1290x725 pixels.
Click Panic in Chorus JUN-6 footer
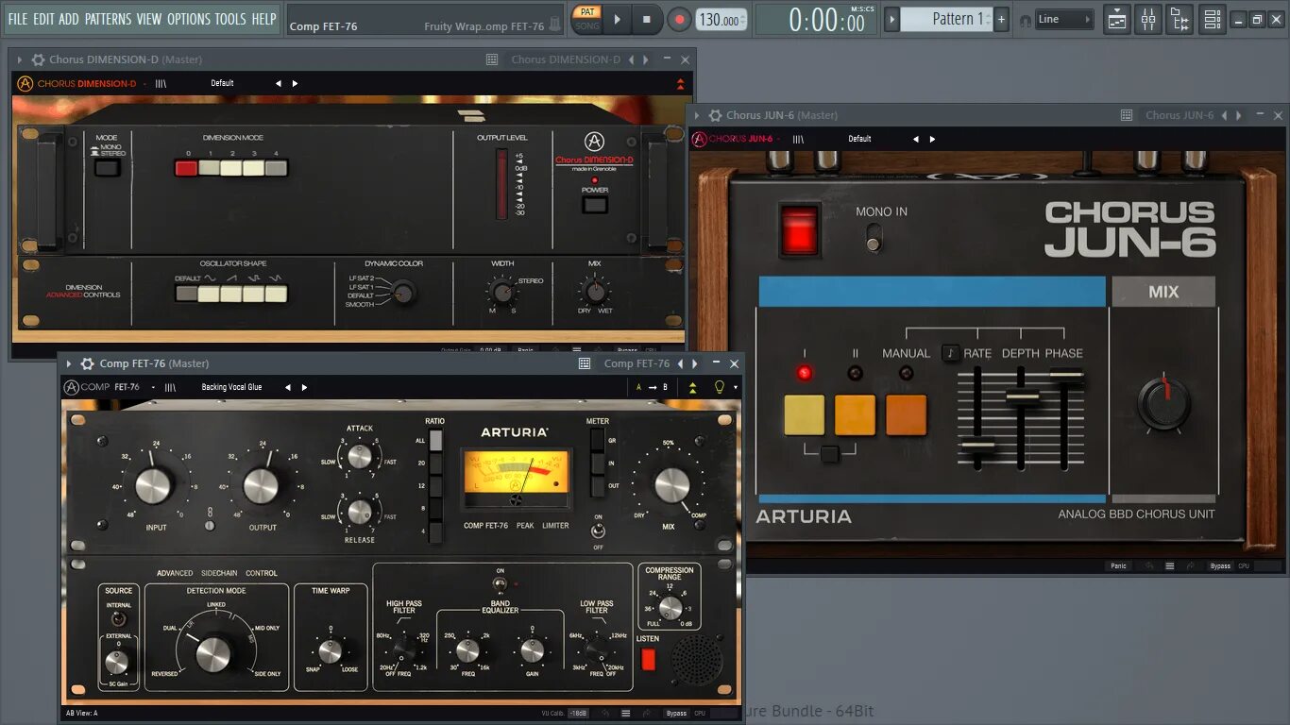tap(1118, 565)
